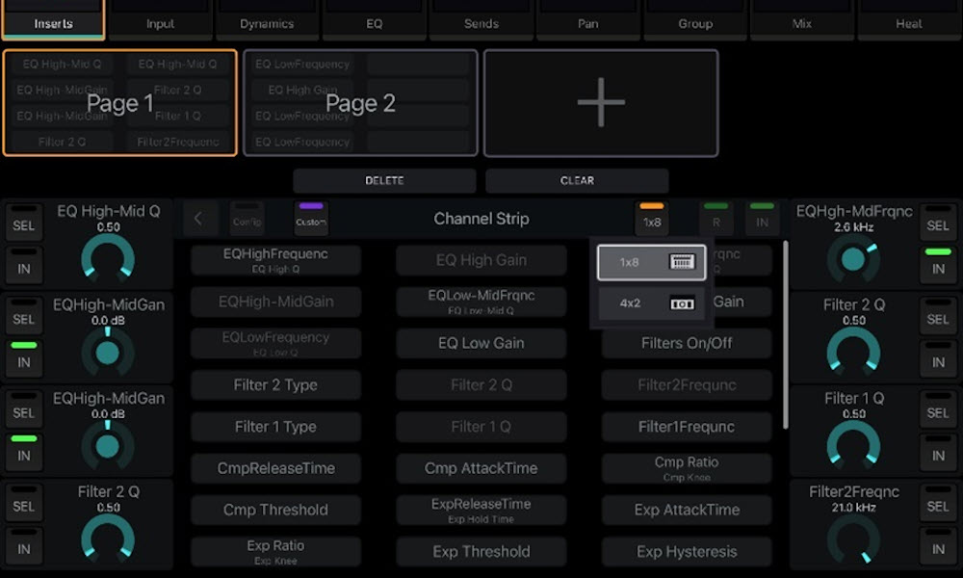Click the R button with green indicator

click(716, 219)
